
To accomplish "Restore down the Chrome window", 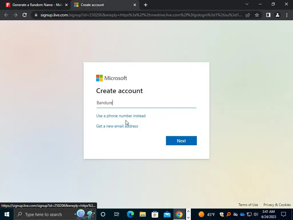I will (273, 4).
